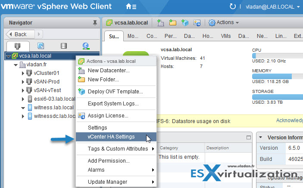
Task: Click the CPU usage bar
Action: click(x=278, y=56)
